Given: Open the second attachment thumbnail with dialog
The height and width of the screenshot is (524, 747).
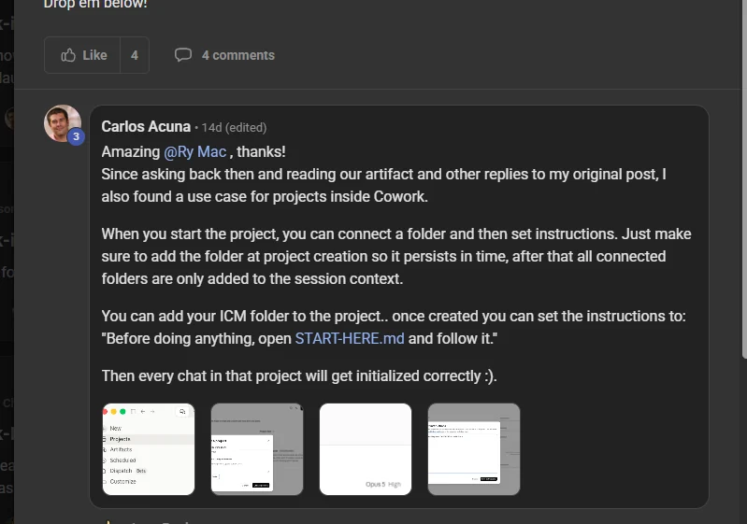Looking at the screenshot, I should tap(257, 449).
